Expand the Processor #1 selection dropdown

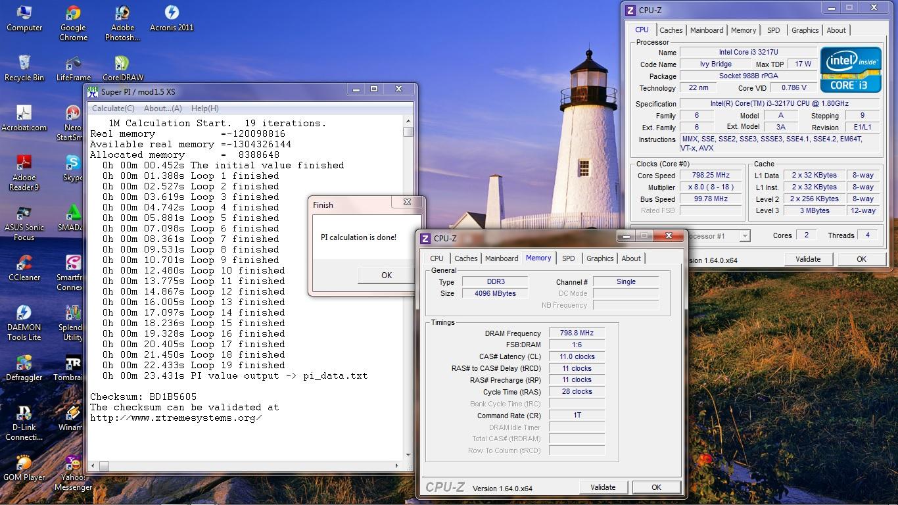click(x=745, y=235)
